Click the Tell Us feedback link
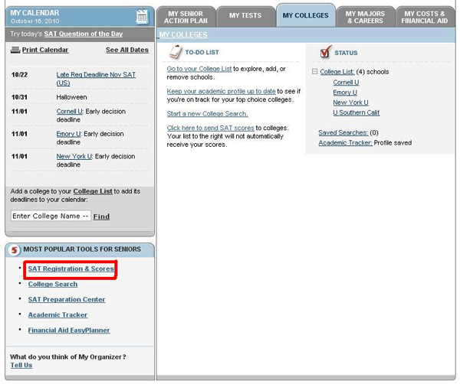Screen dimensions: 460x384 (x=21, y=366)
